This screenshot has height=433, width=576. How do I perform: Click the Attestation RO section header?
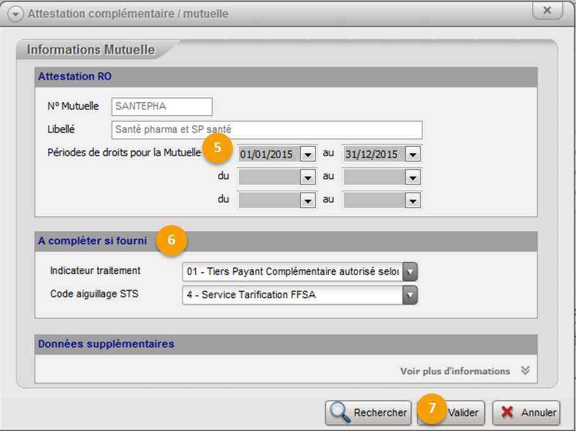(x=75, y=77)
